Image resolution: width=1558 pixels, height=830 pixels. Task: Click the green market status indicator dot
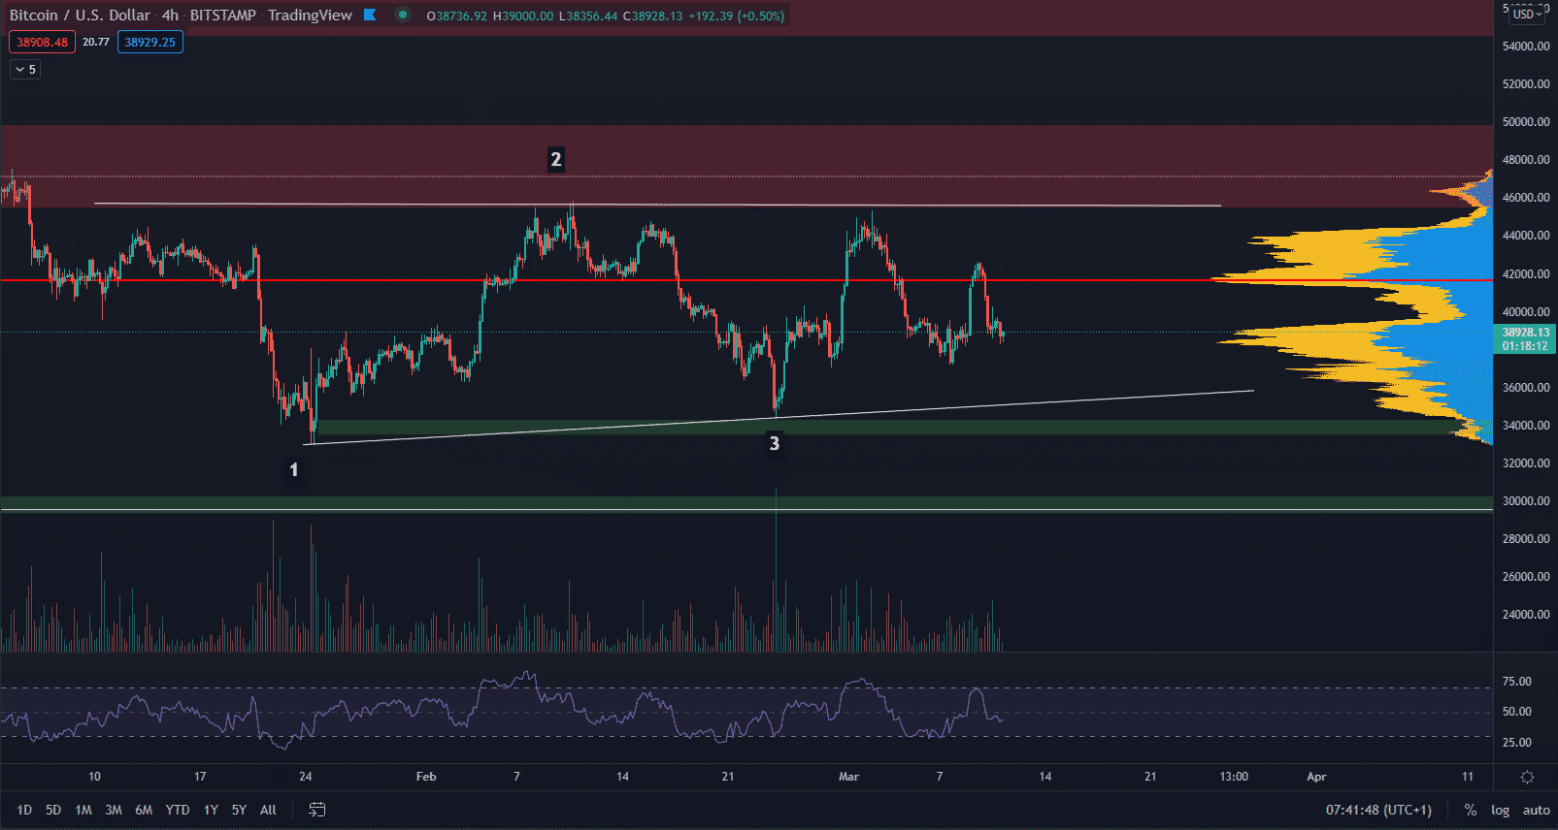click(403, 15)
